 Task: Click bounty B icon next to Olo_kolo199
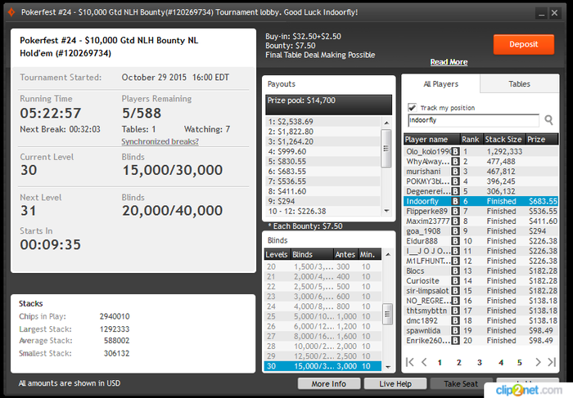tap(455, 151)
